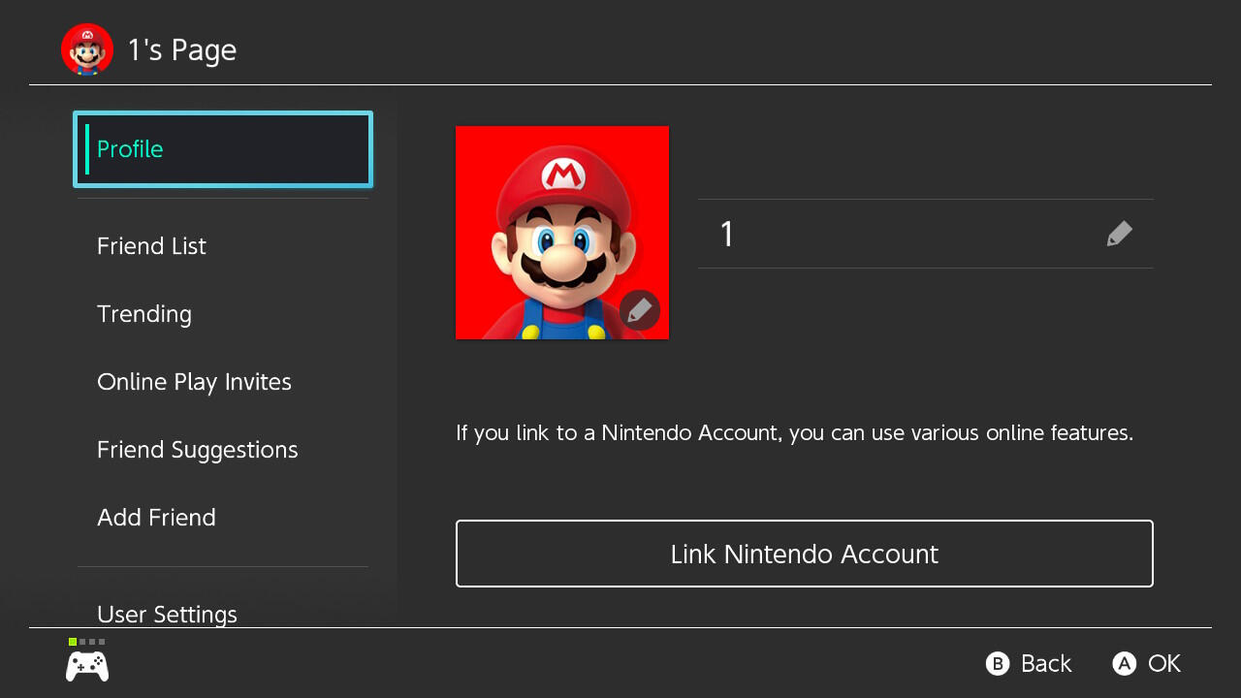
Task: Open the controller settings via the controller icon
Action: tap(86, 664)
